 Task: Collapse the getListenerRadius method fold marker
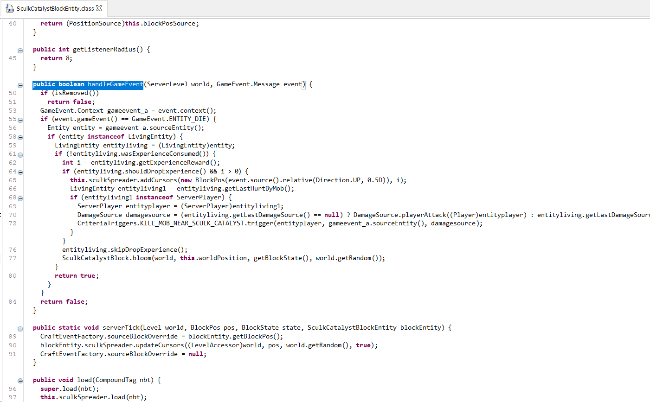pyautogui.click(x=19, y=50)
